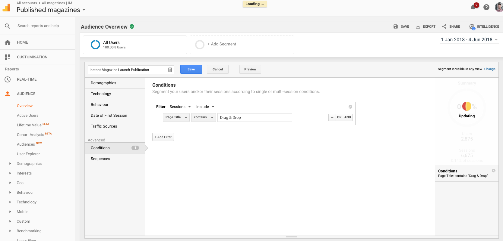
Task: Click the Google Analytics logo
Action: tap(7, 8)
